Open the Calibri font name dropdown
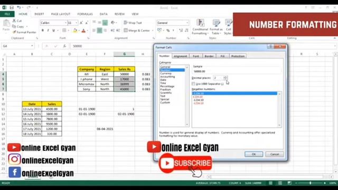This screenshot has height=190, width=338. 65,23
